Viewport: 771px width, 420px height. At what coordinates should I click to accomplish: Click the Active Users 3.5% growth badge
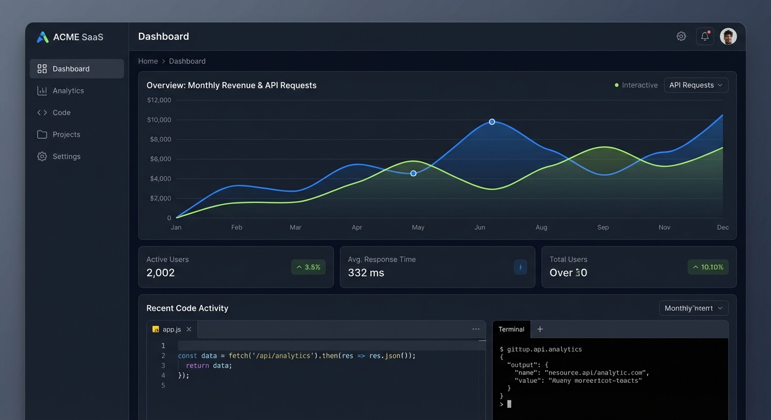(308, 267)
